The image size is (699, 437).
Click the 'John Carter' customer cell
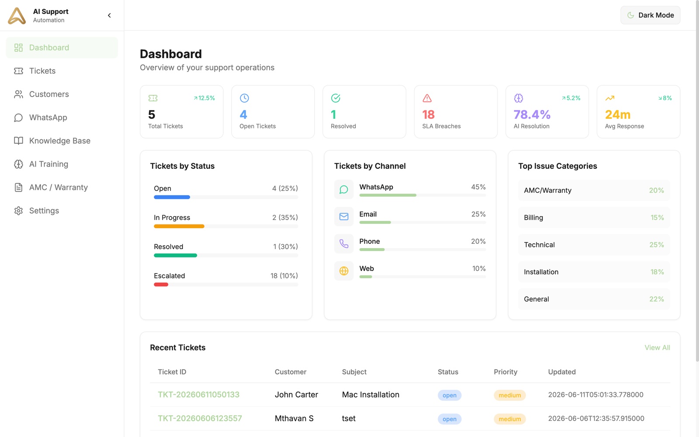click(x=296, y=395)
